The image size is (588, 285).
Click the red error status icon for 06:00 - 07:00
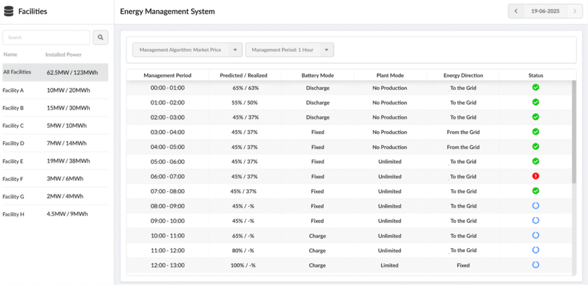tap(536, 176)
